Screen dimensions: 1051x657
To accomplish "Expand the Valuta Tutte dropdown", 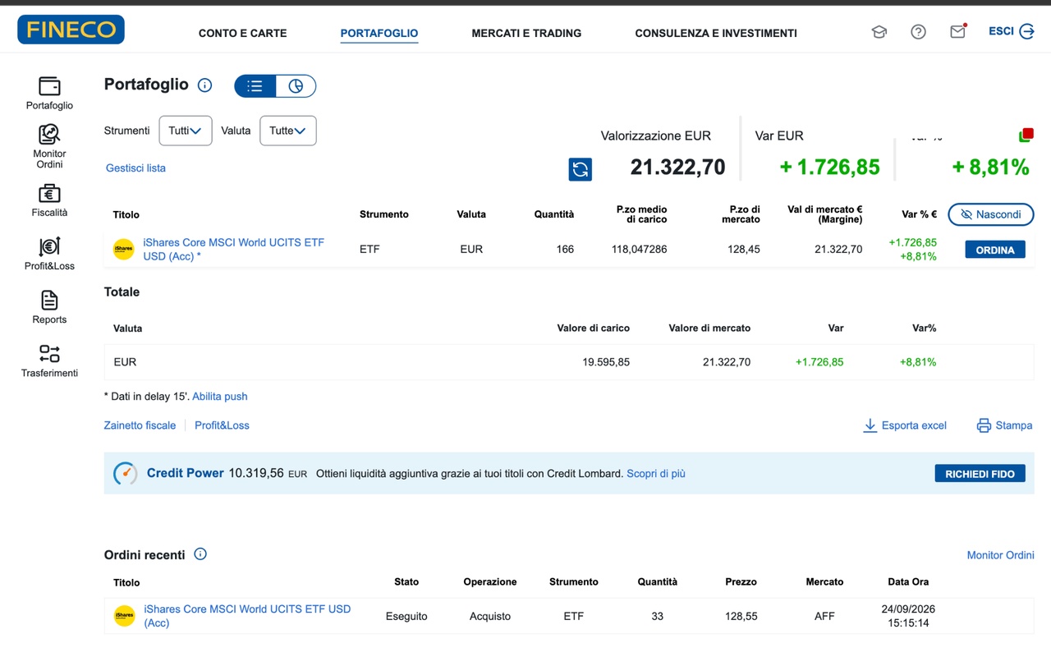I will click(288, 131).
